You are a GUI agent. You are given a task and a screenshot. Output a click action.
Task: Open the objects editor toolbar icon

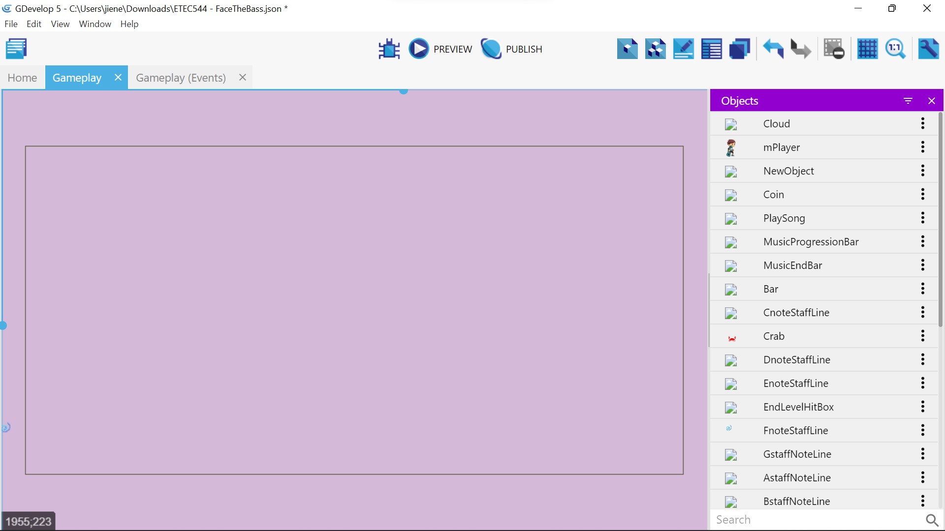pyautogui.click(x=627, y=49)
